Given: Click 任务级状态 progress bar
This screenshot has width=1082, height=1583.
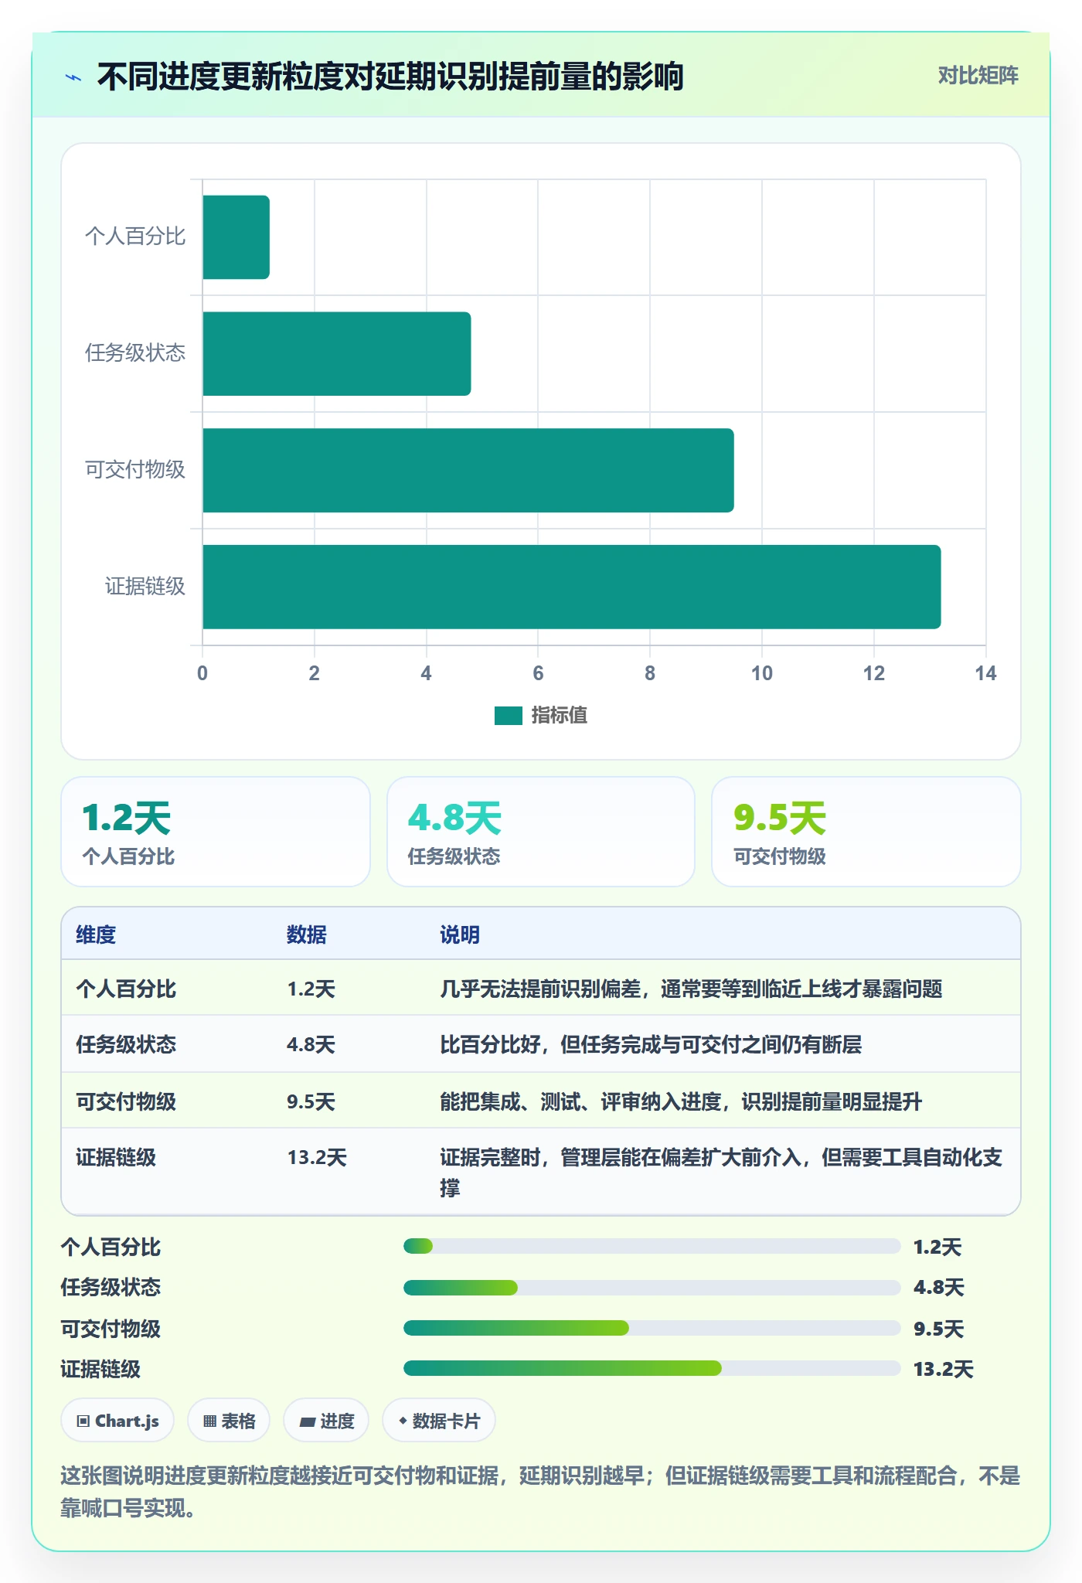Looking at the screenshot, I should [652, 1288].
